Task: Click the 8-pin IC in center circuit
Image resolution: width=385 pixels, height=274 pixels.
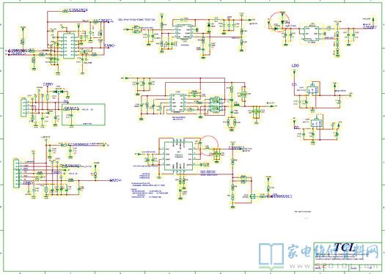Action: [178, 103]
